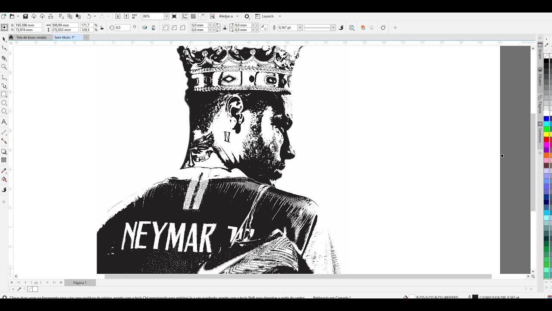Open the outline width 0,567 pt dropdown
The height and width of the screenshot is (311, 552).
300,28
